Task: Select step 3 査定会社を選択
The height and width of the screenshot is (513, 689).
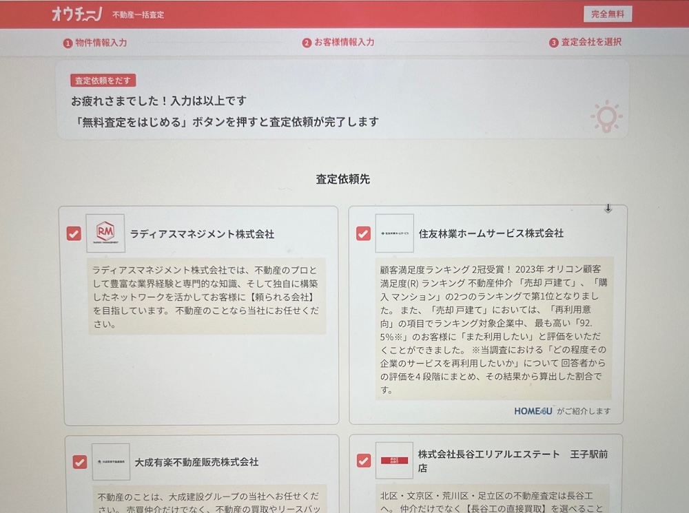Action: tap(585, 42)
